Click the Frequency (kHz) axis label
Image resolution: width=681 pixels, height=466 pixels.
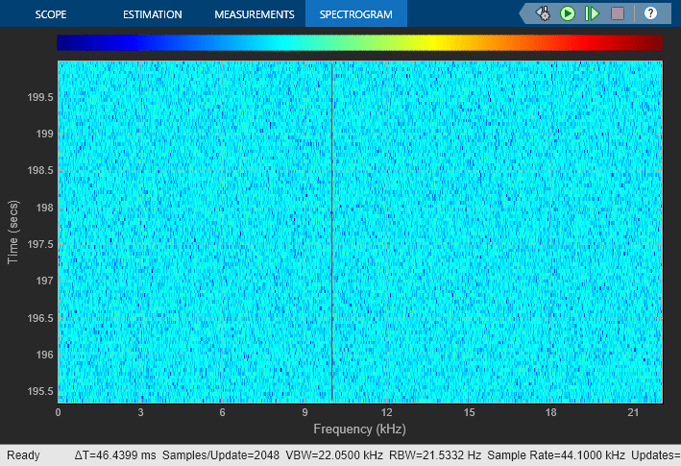[x=359, y=429]
